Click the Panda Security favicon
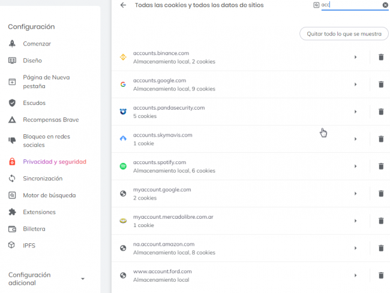Screen dimensions: 390x293 tap(123, 111)
